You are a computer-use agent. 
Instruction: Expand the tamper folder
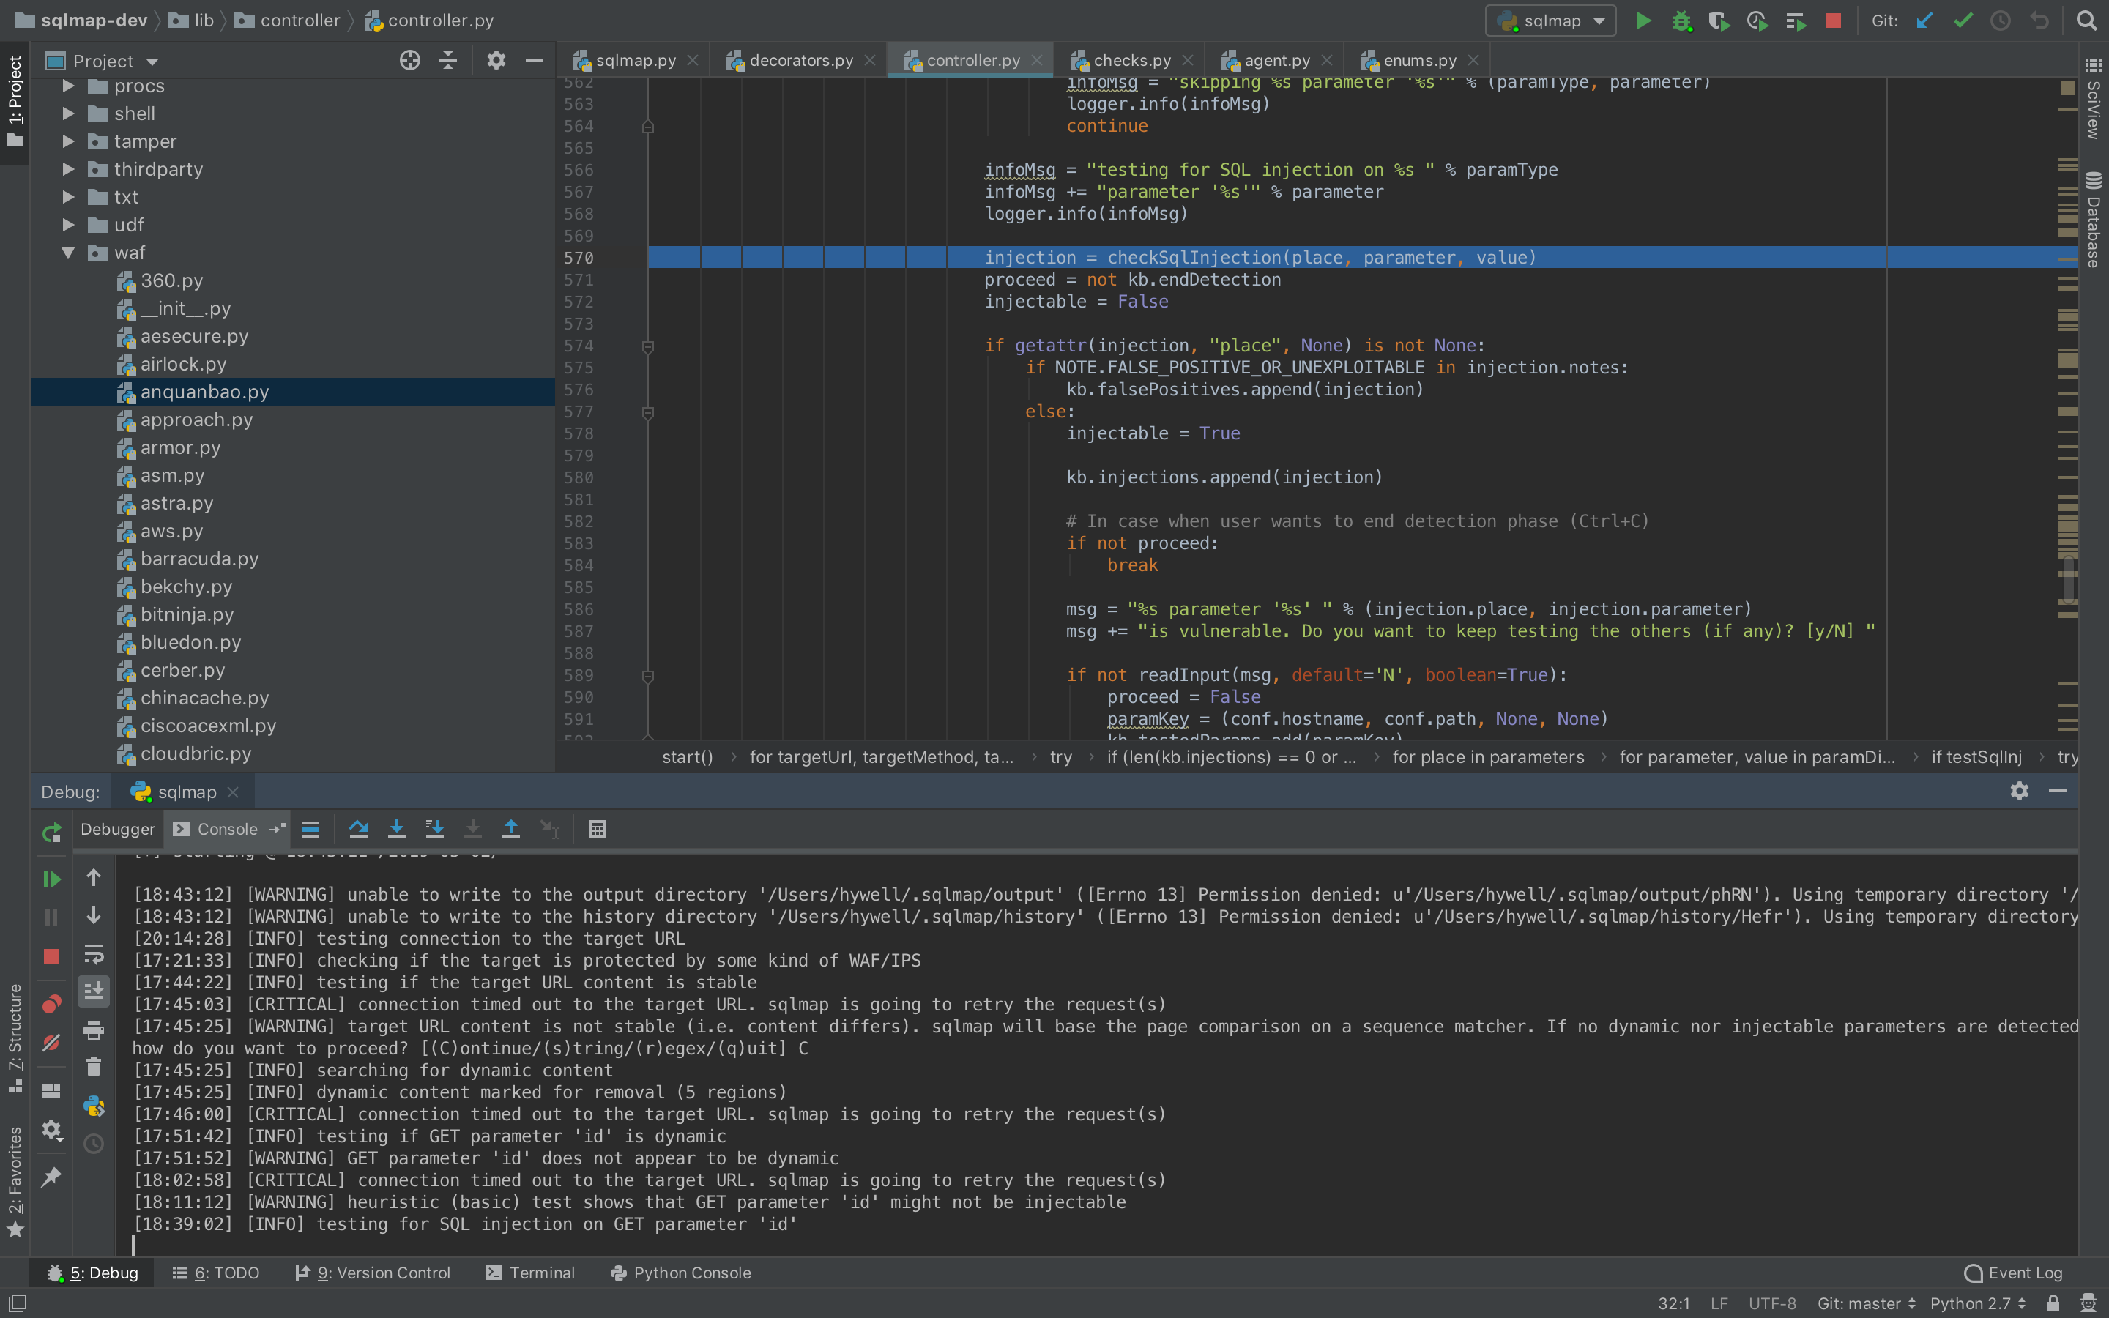(69, 141)
